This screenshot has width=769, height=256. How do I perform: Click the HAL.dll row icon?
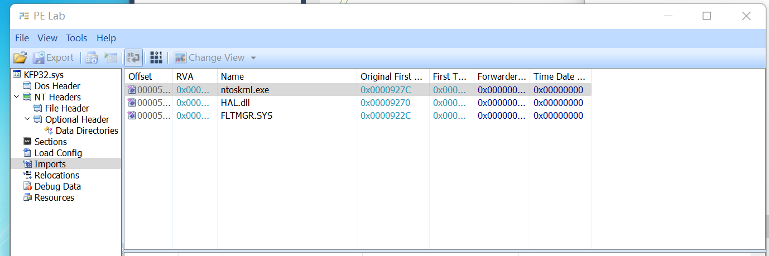pos(131,103)
